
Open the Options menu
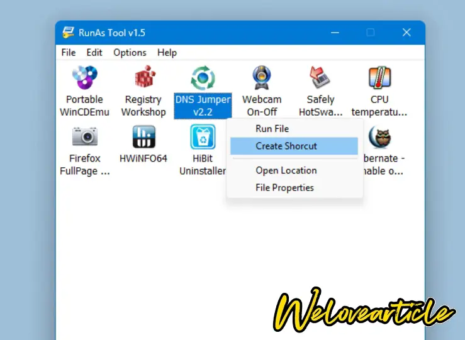tap(130, 53)
